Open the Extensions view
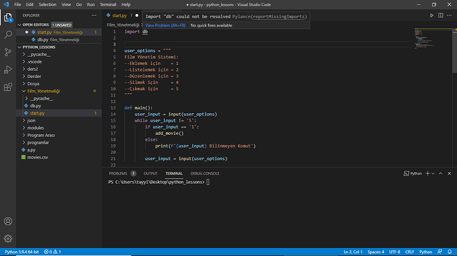Screen dimensions: 457x256 (8, 87)
